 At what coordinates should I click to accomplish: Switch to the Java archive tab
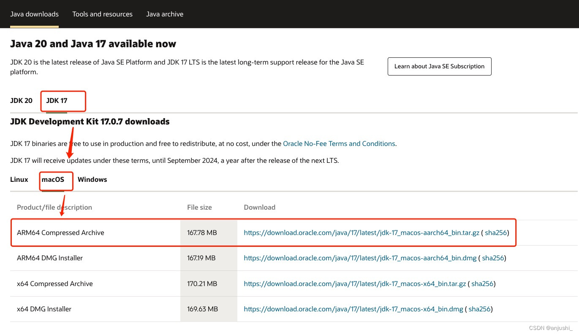pyautogui.click(x=165, y=14)
